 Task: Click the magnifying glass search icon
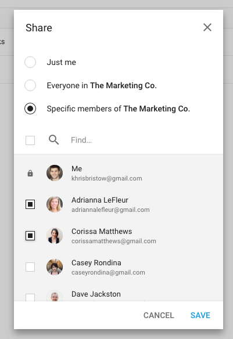53,140
